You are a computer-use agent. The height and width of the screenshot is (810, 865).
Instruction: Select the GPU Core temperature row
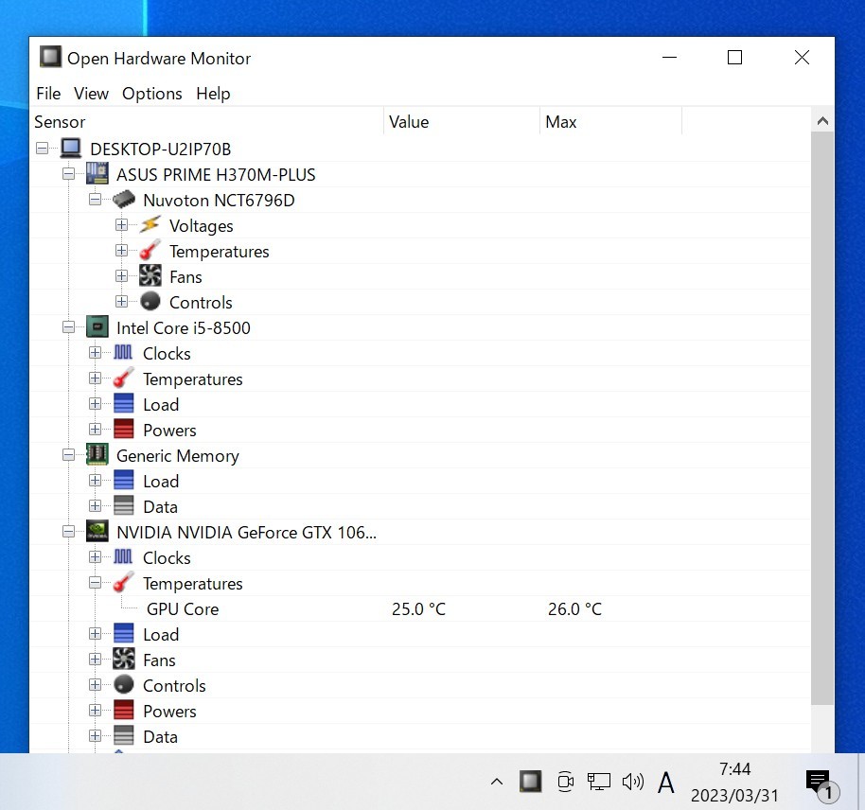420,608
